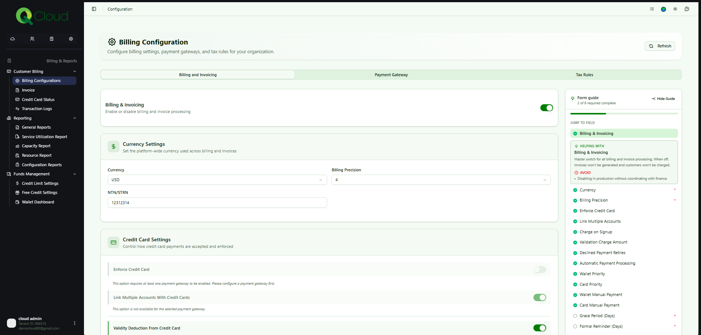This screenshot has width=701, height=335.
Task: Jump to Enforce Credit Card in guide
Action: [624, 211]
